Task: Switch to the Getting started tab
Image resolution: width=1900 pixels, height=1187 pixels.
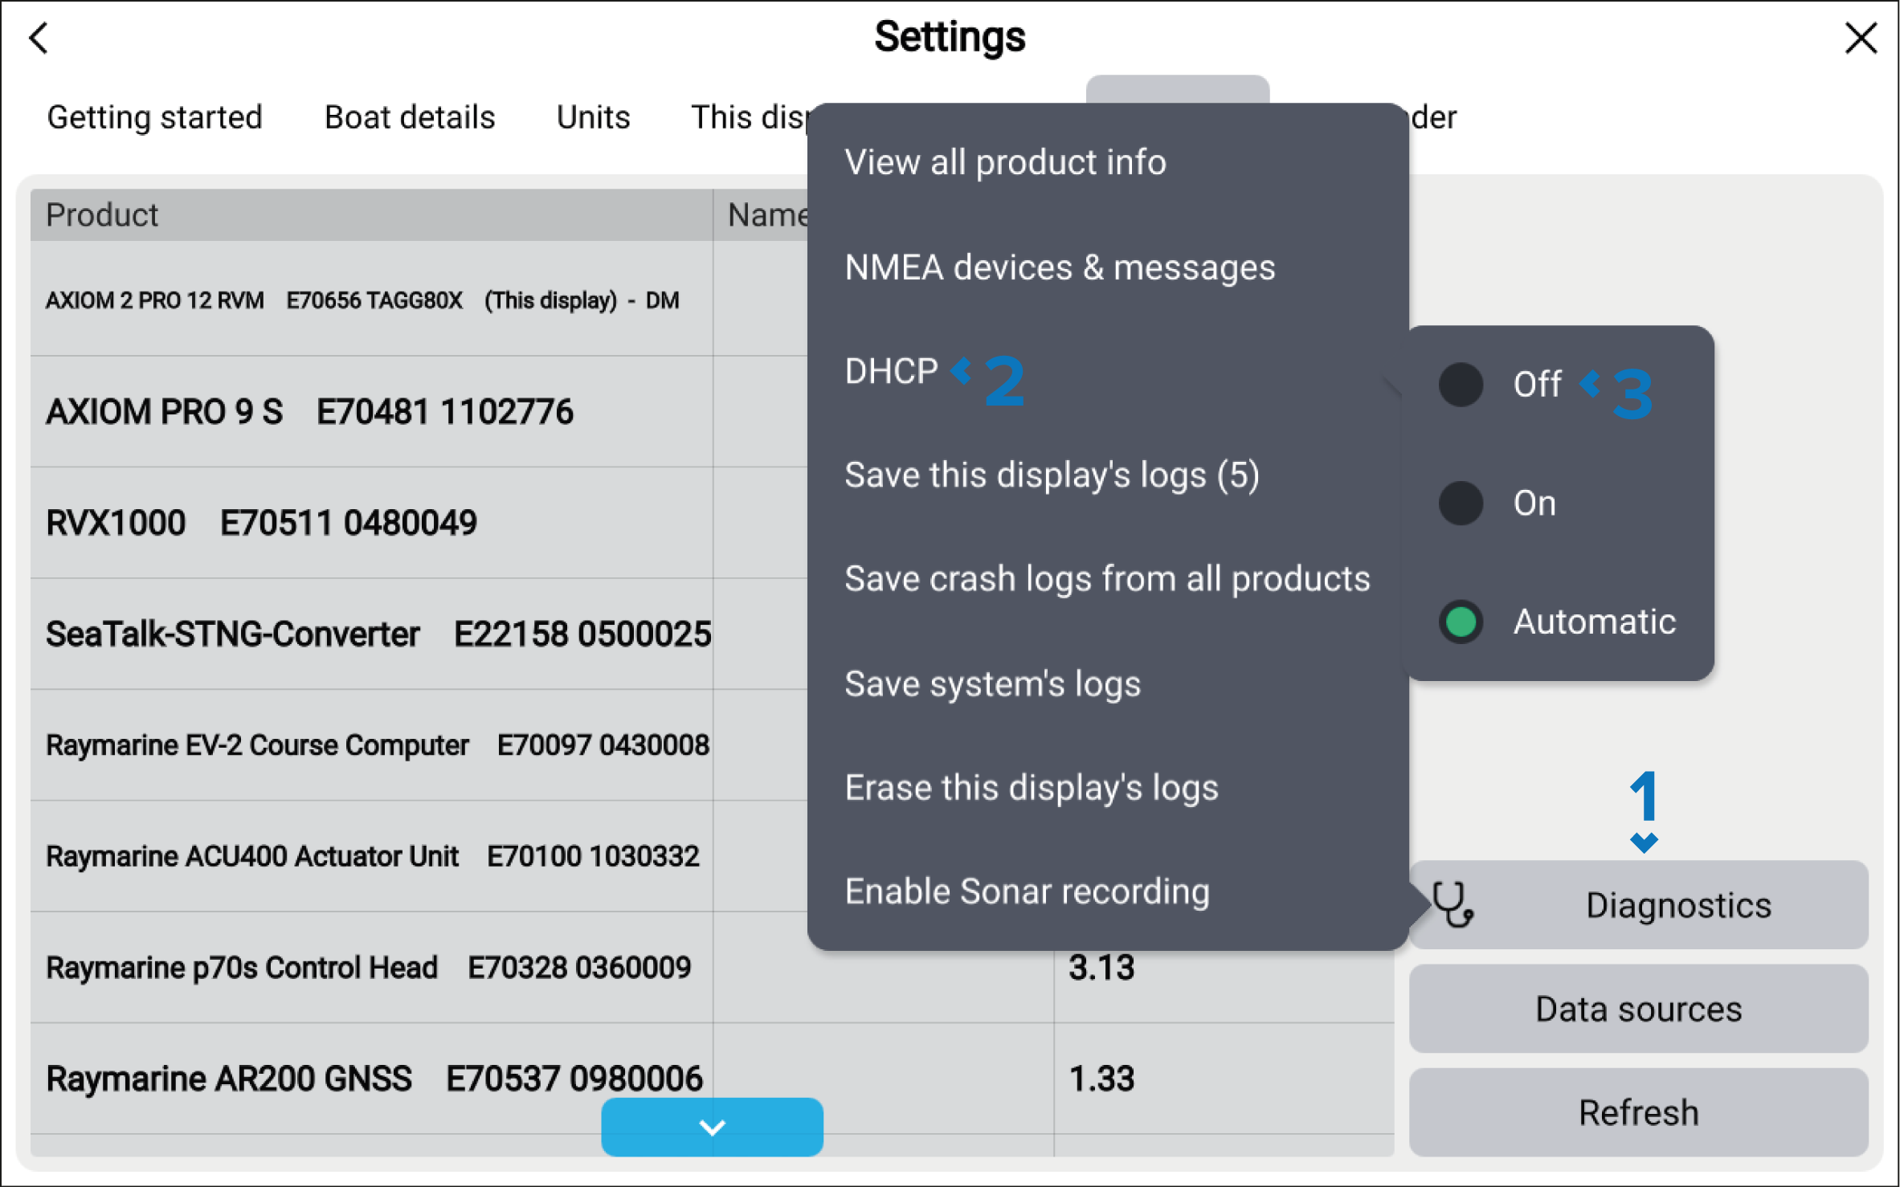Action: point(155,117)
